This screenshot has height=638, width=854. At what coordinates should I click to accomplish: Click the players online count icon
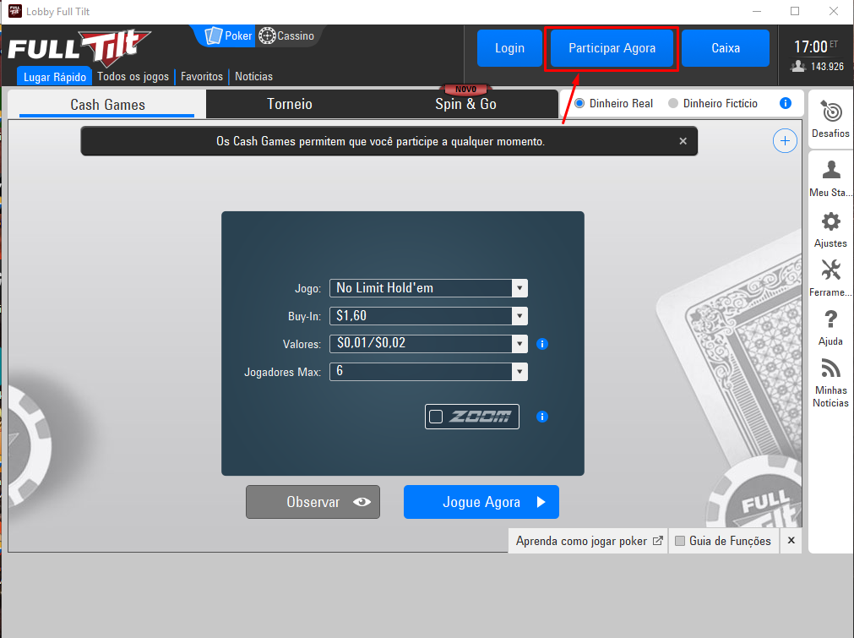coord(798,67)
